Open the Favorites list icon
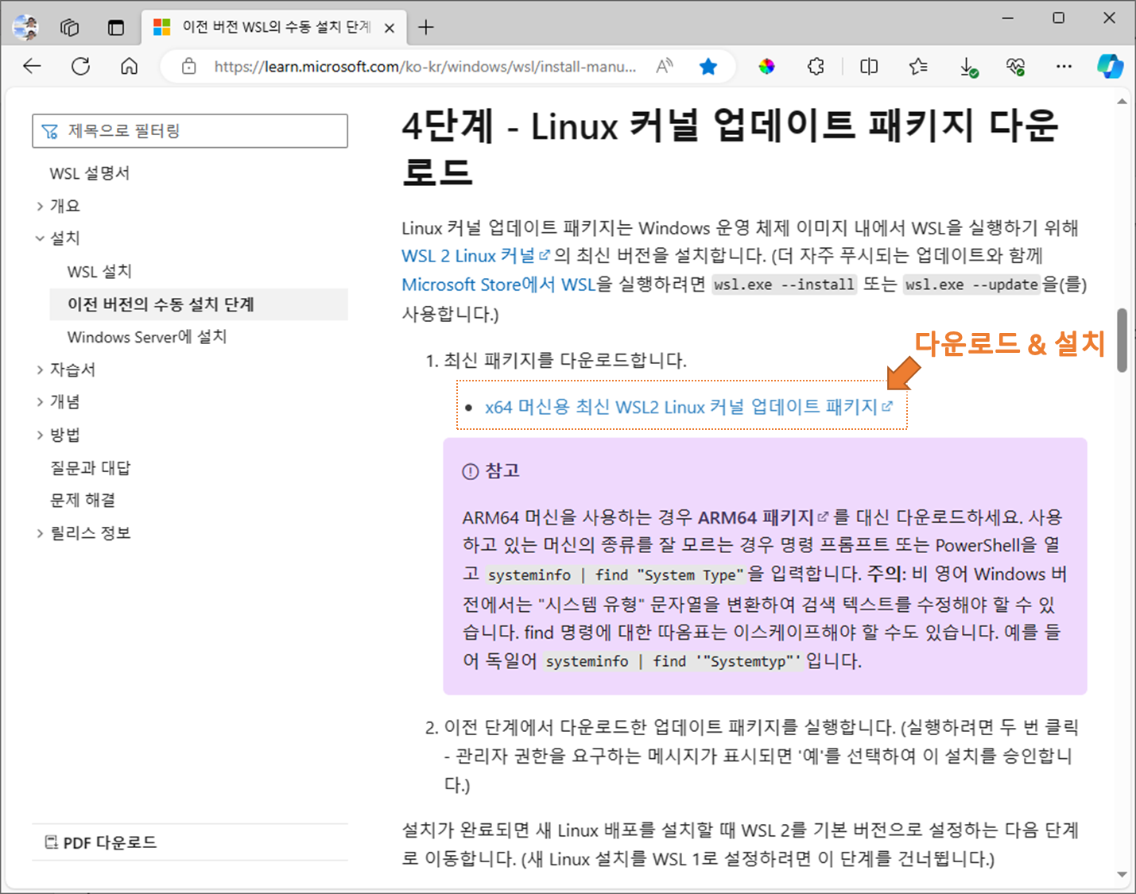1136x894 pixels. pos(918,67)
